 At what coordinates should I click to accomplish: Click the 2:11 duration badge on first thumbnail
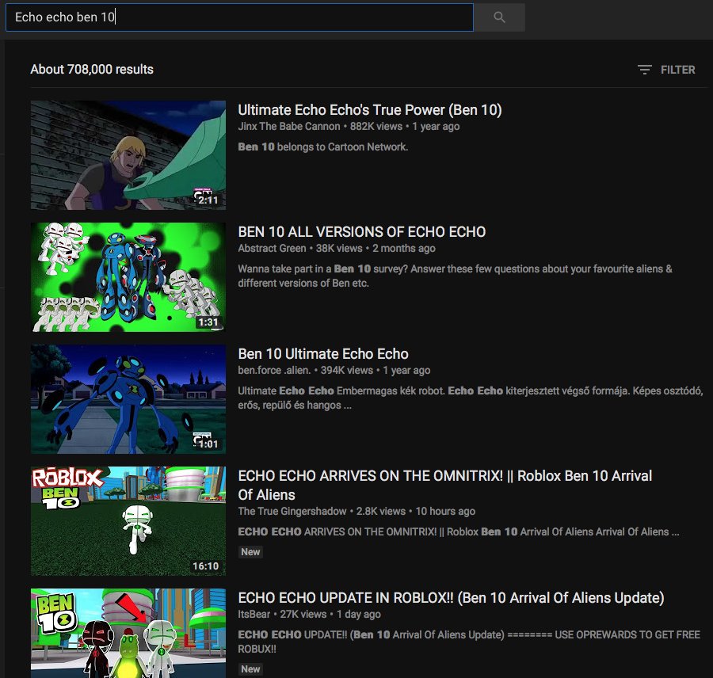click(x=208, y=200)
